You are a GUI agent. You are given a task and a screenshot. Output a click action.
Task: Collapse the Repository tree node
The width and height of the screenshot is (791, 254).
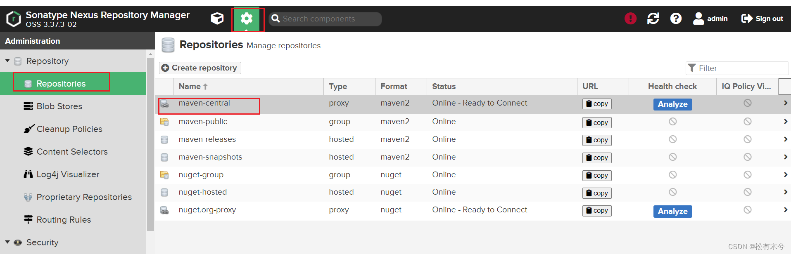(7, 61)
